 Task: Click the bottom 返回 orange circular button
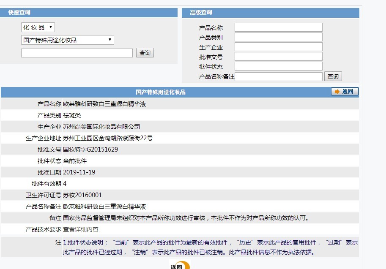[x=180, y=265]
